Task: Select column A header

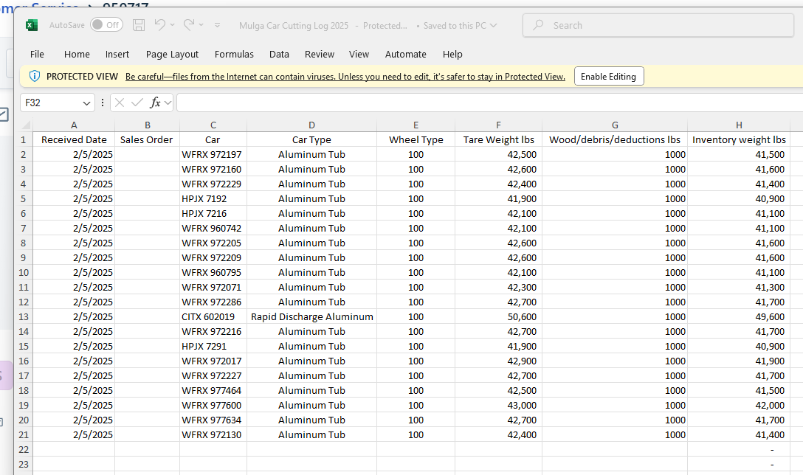Action: (74, 125)
